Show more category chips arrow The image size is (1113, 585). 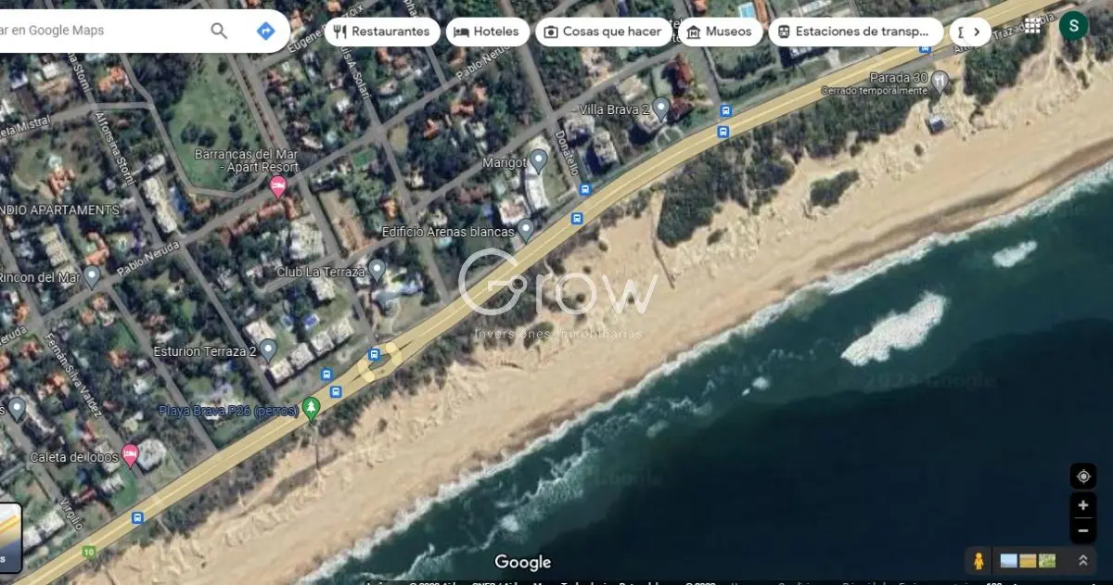pyautogui.click(x=976, y=32)
